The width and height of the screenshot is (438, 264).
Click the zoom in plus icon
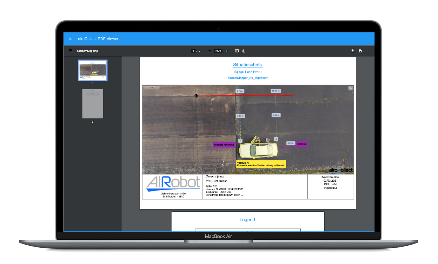(227, 51)
